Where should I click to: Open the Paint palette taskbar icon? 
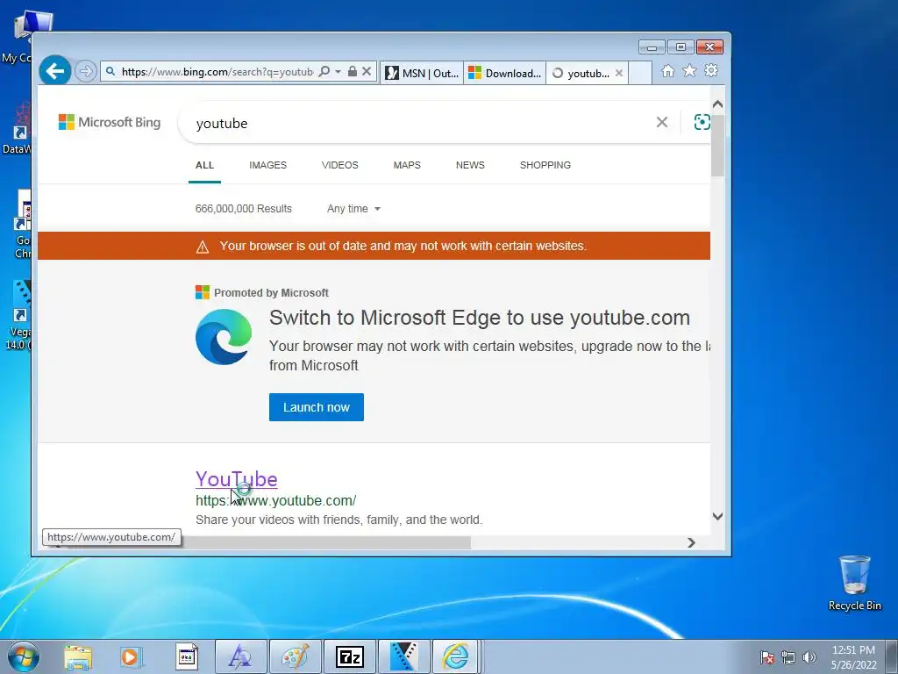(296, 656)
